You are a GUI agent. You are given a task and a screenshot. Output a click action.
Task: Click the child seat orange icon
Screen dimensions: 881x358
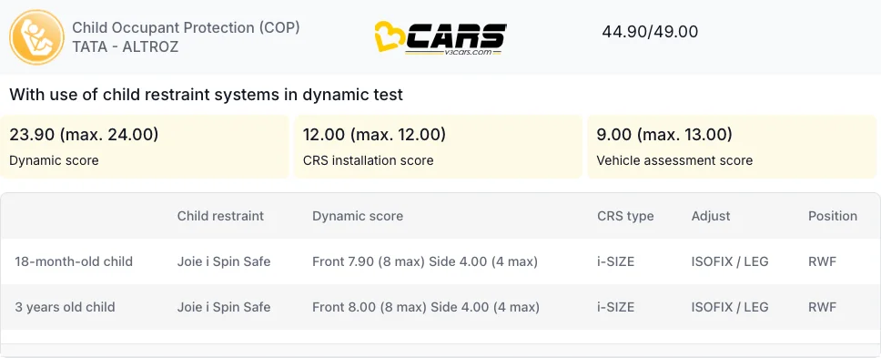point(36,37)
